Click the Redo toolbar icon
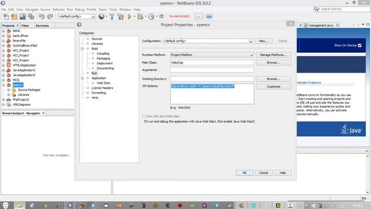This screenshot has height=209, width=371. click(50, 16)
